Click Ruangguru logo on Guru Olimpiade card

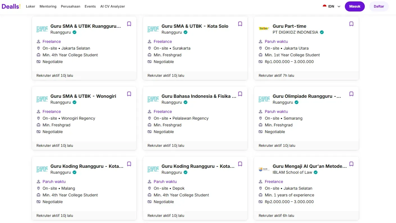264,99
